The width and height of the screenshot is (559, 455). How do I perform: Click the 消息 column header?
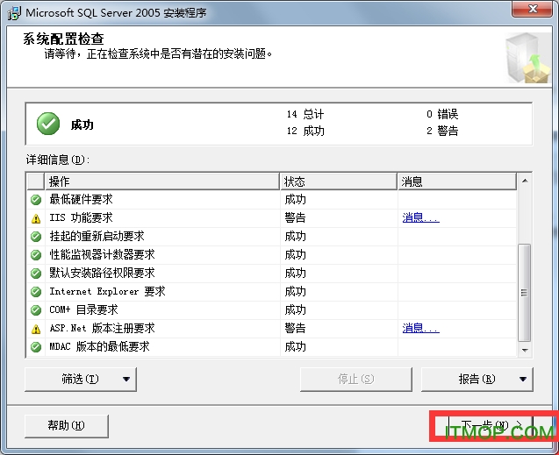tap(456, 181)
